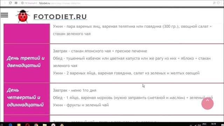
Task: Open the Windows search icon in taskbar
Action: point(2,125)
